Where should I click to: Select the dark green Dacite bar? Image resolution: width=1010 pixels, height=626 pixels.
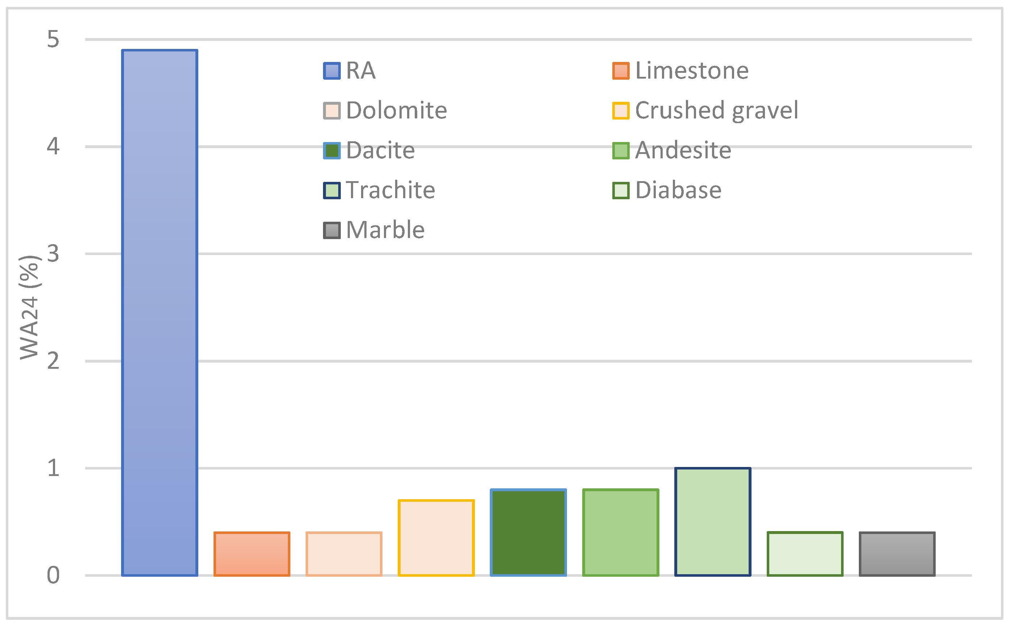point(528,533)
